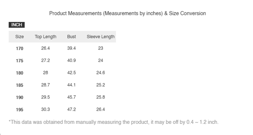Select the size 185 row label

19,85
